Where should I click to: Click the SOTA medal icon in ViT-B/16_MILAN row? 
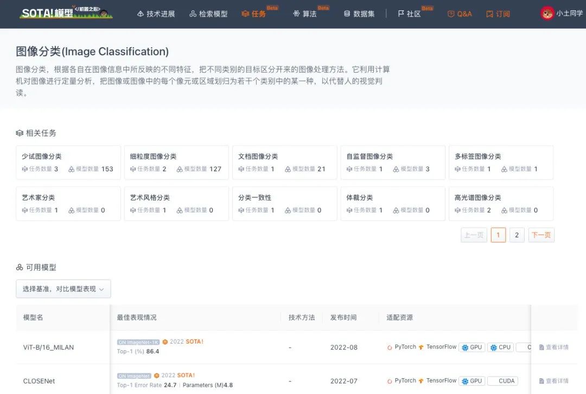[x=165, y=342]
